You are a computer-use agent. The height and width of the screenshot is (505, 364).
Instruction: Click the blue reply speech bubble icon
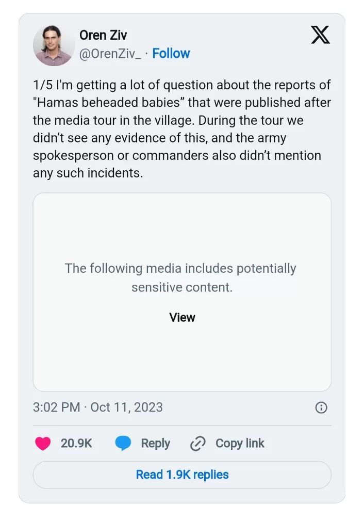tap(123, 444)
